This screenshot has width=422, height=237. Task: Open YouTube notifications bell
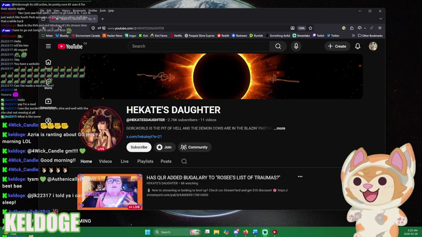pos(358,46)
